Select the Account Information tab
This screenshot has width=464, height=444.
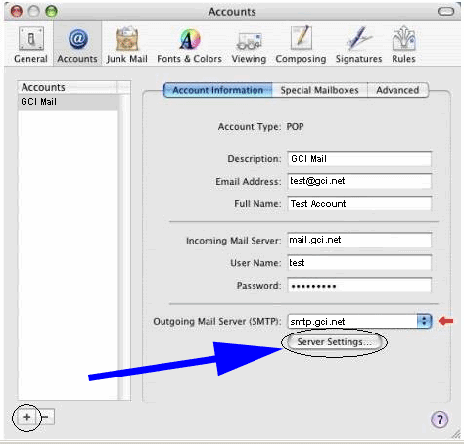pyautogui.click(x=218, y=90)
